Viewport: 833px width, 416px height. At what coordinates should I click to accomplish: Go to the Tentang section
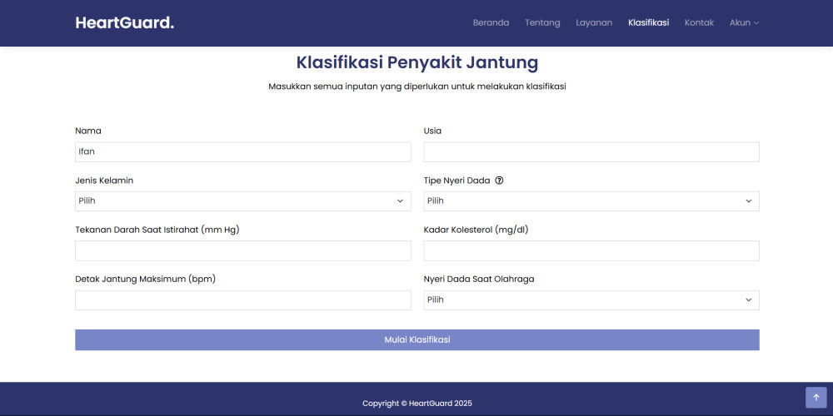(542, 22)
